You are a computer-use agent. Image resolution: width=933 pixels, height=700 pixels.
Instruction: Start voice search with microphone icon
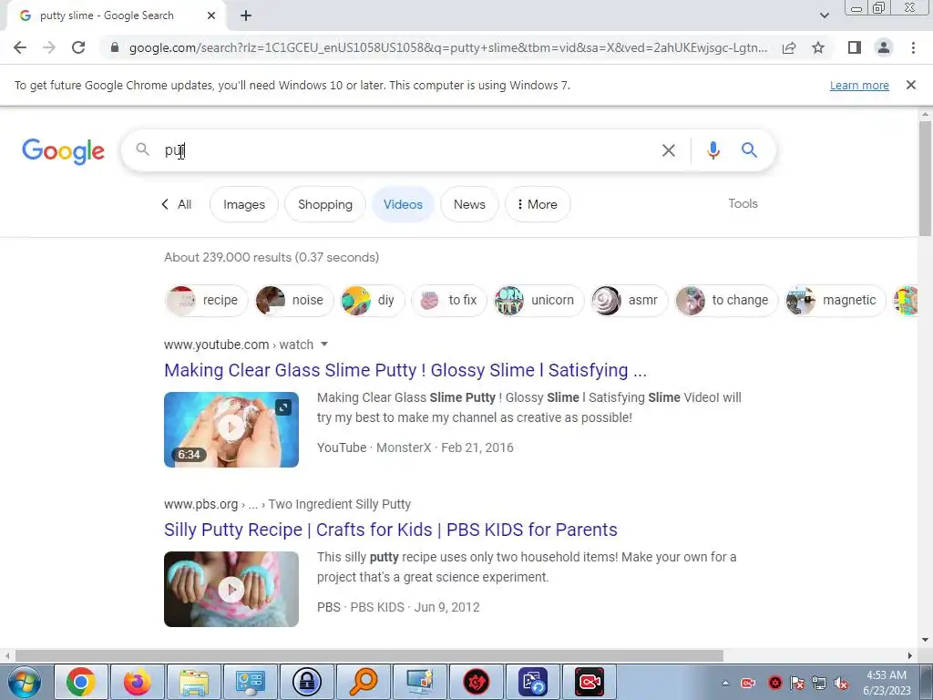pos(713,150)
